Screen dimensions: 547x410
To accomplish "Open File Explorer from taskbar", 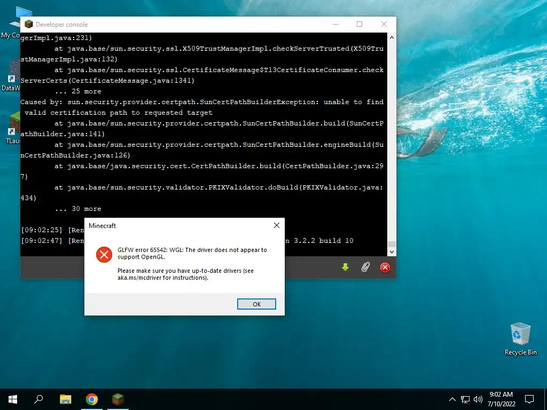I will [x=65, y=399].
